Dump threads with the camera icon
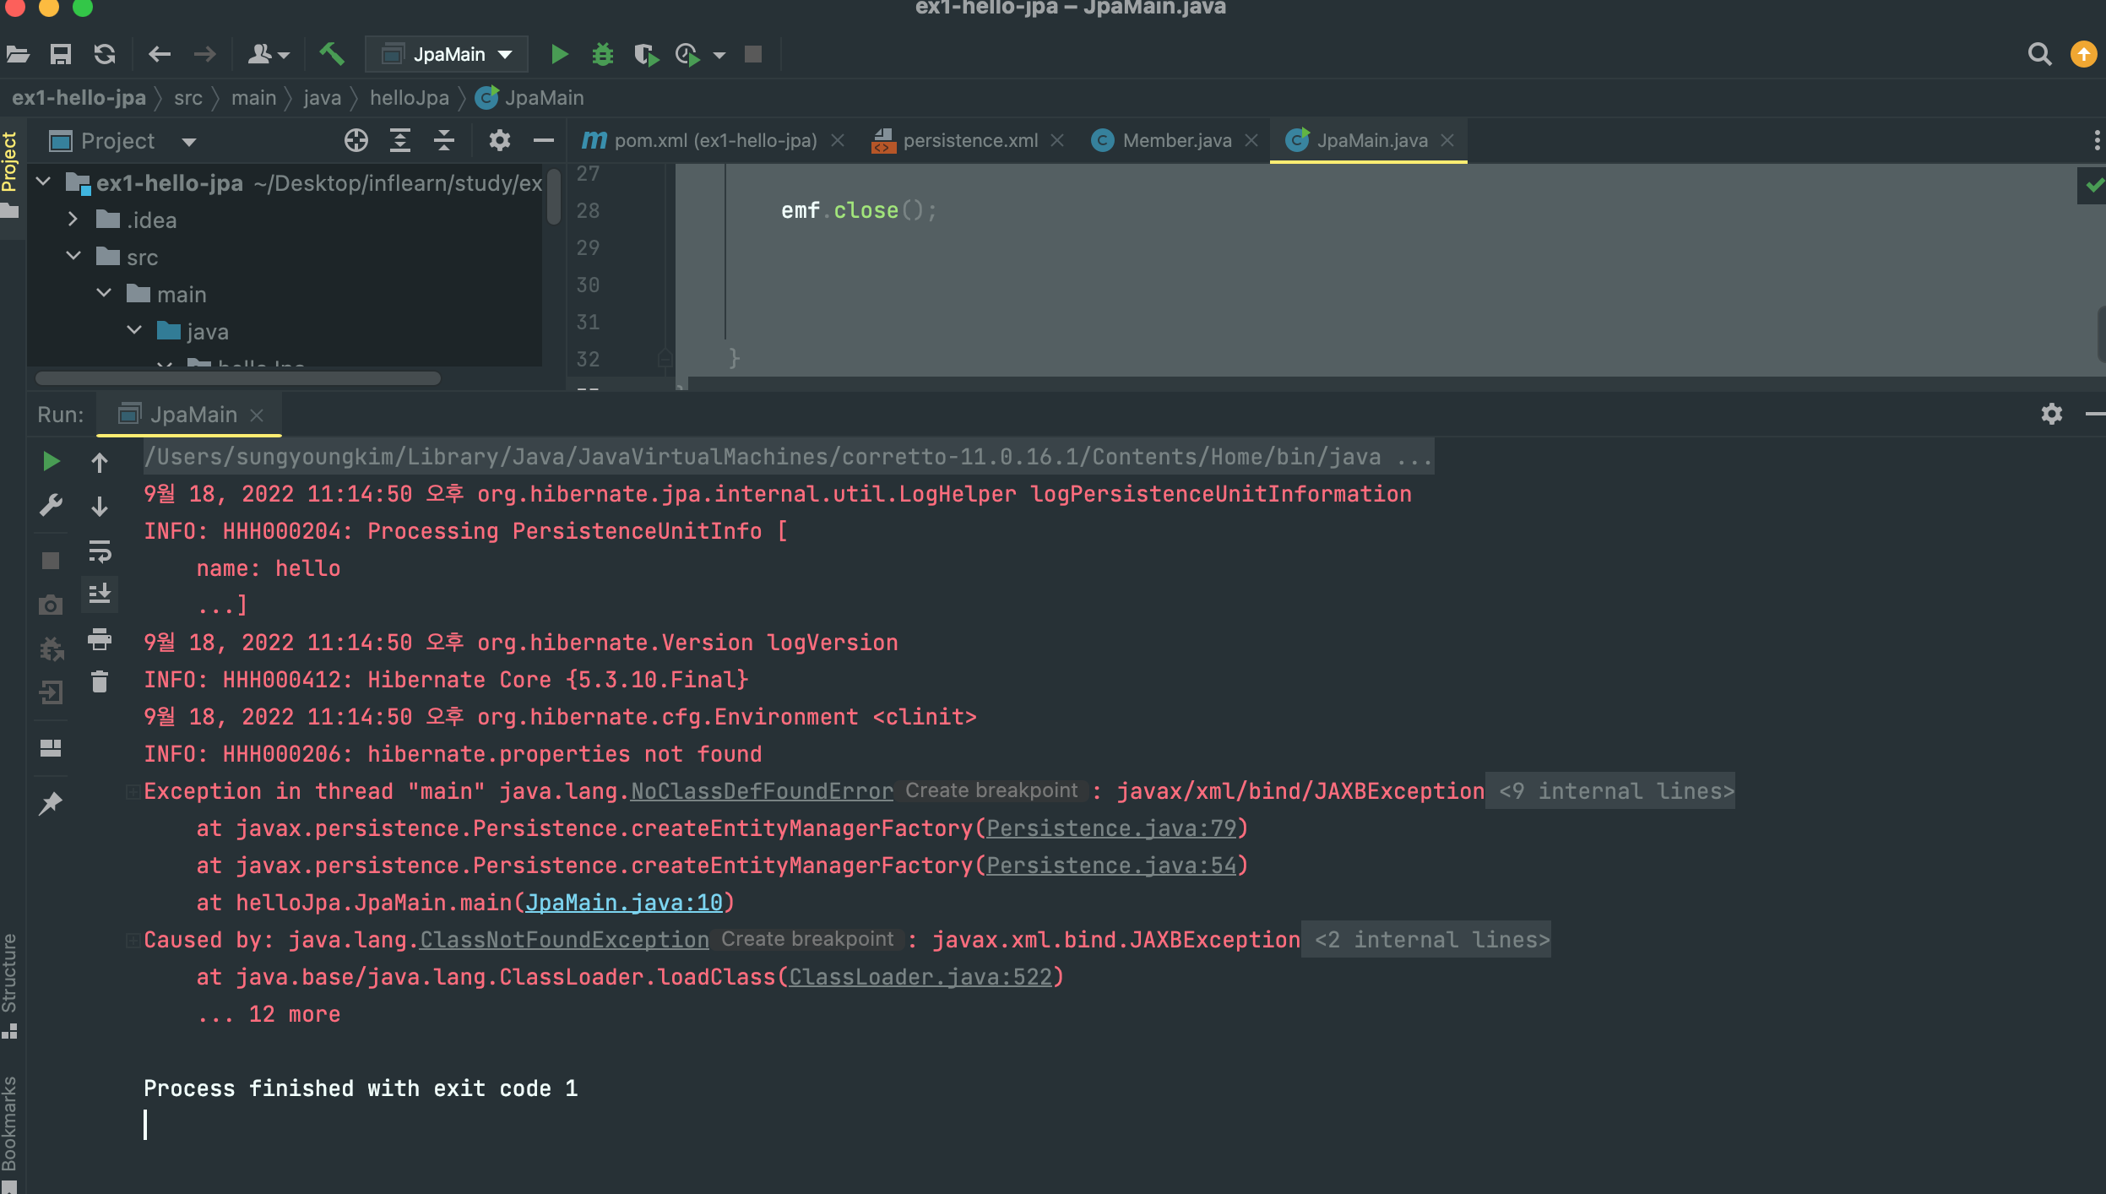 pos(51,605)
